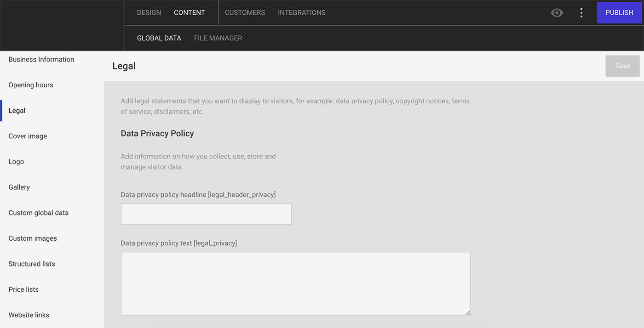Click the 'Data privacy policy text [legal_privacy]' label

pyautogui.click(x=179, y=243)
